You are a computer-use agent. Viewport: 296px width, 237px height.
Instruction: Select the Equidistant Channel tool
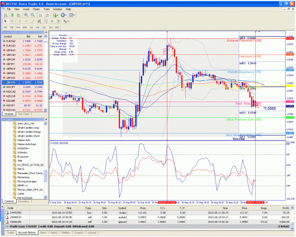(x=39, y=21)
